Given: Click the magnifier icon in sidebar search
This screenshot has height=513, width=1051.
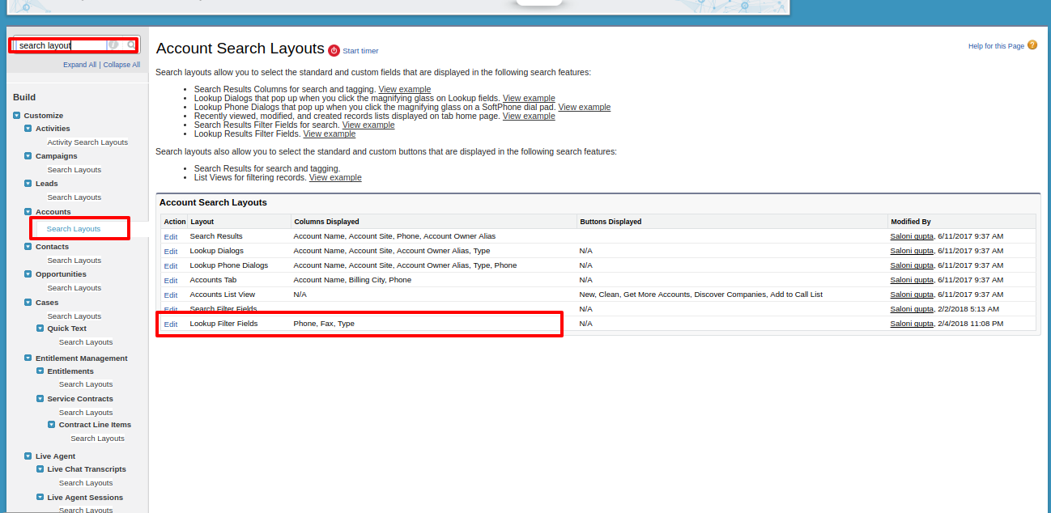Looking at the screenshot, I should [131, 45].
